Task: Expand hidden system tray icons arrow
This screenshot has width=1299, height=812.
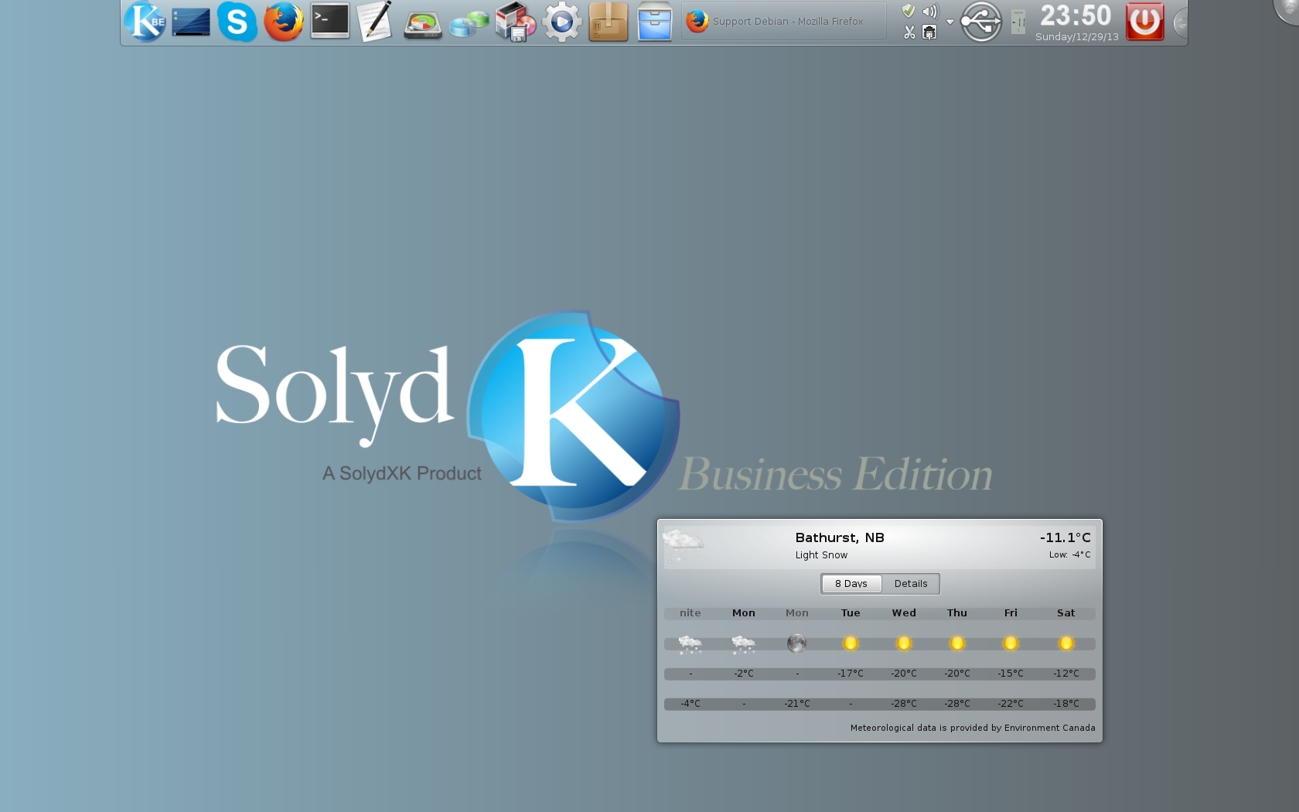Action: [950, 22]
